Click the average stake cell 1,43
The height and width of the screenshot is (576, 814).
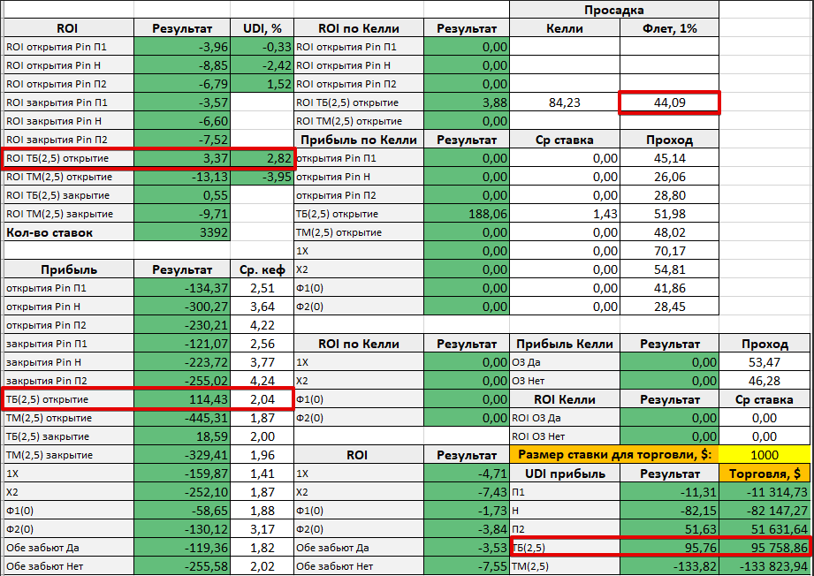pos(565,214)
